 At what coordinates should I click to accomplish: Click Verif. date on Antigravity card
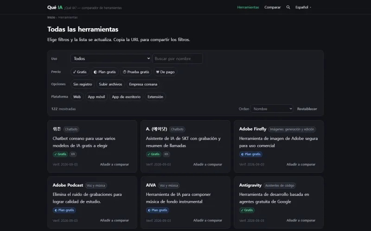point(251,220)
